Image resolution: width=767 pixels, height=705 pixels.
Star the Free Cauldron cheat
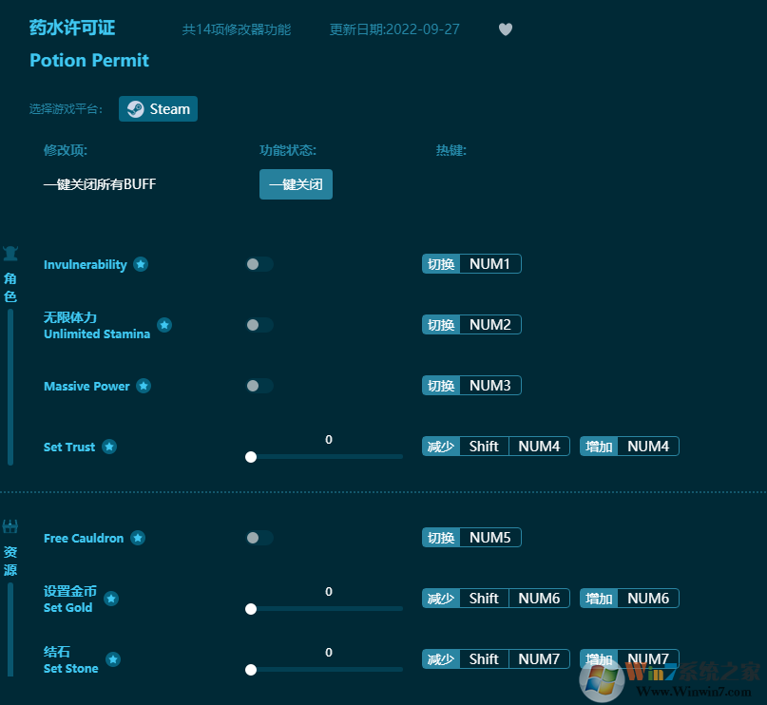(138, 538)
